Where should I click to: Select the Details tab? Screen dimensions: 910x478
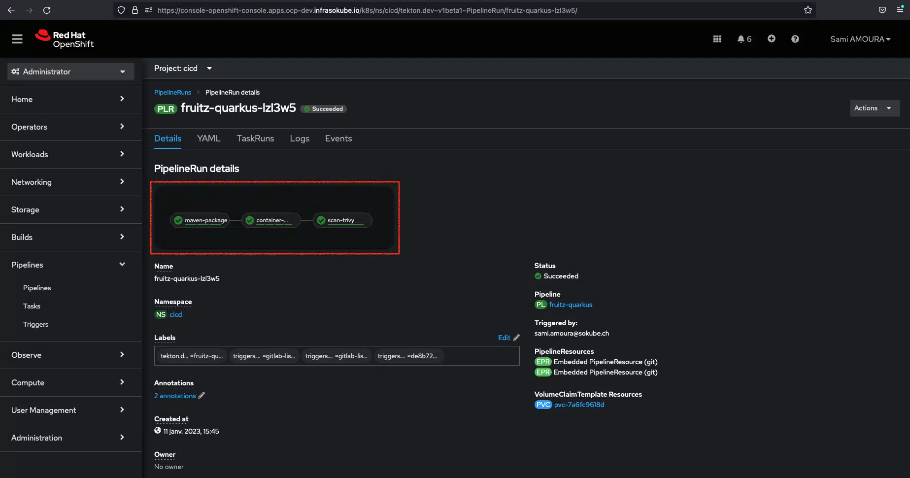[168, 138]
